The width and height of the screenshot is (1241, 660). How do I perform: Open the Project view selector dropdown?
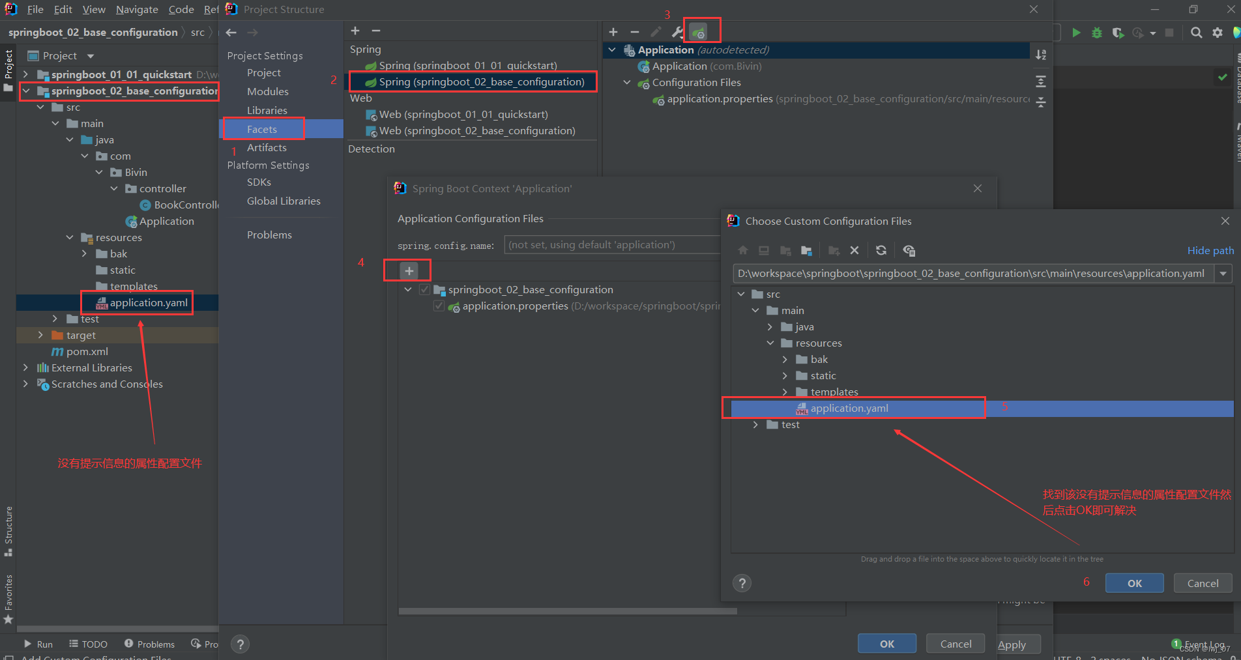pyautogui.click(x=62, y=56)
